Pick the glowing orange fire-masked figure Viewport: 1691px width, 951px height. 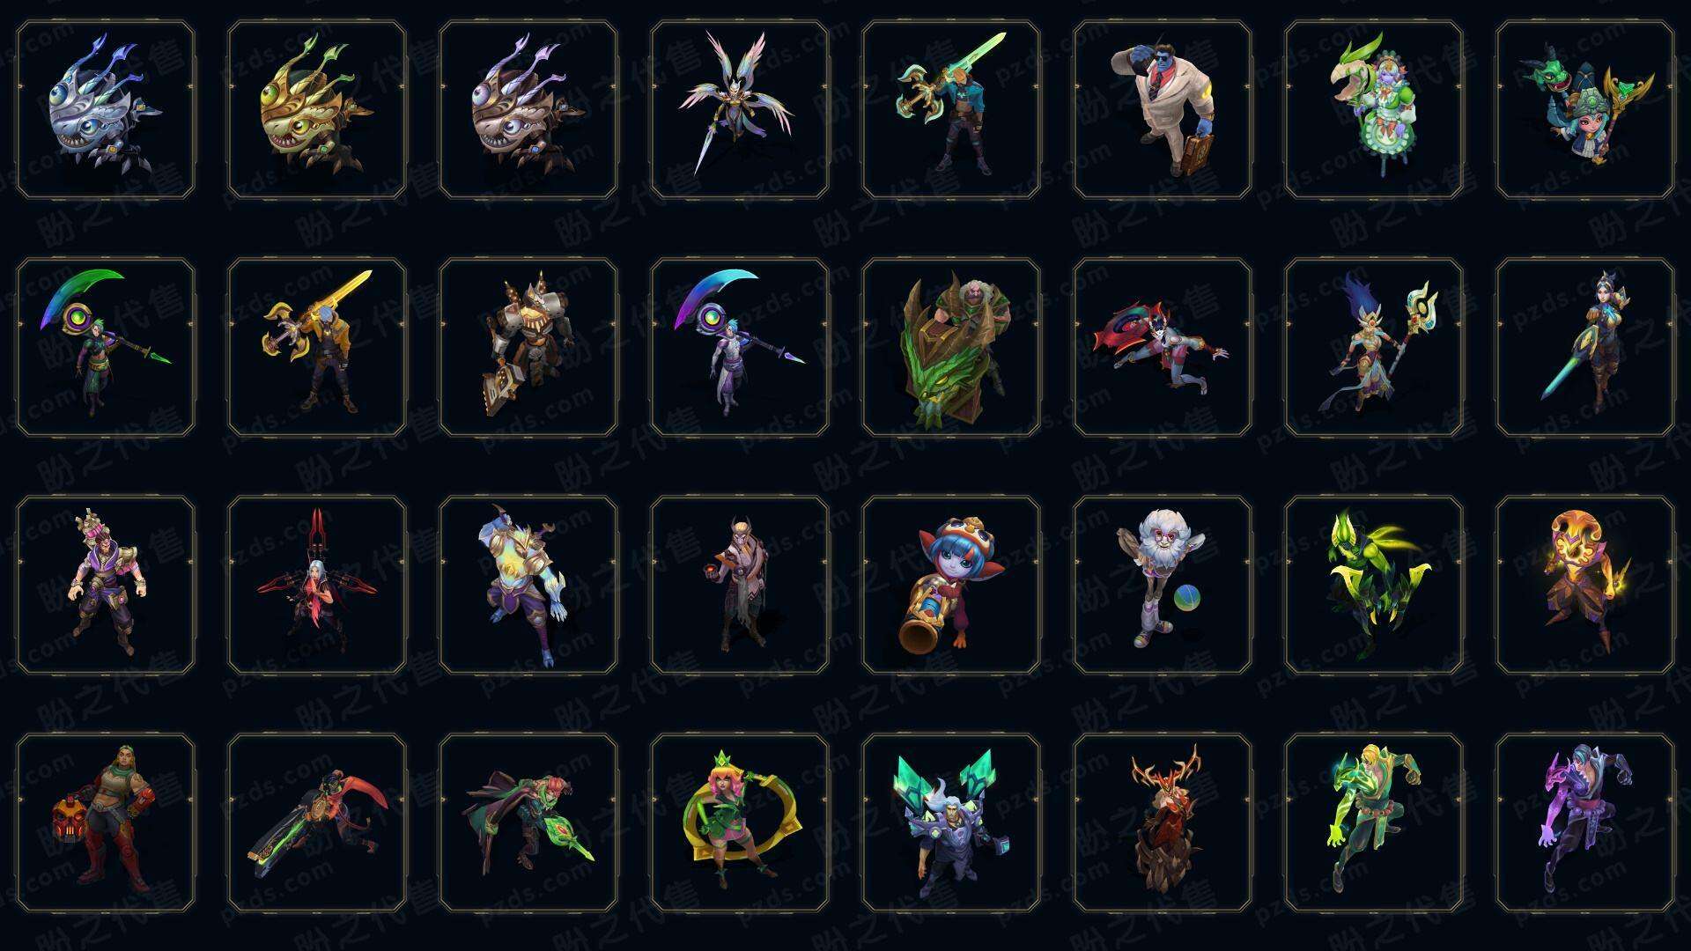point(1585,585)
